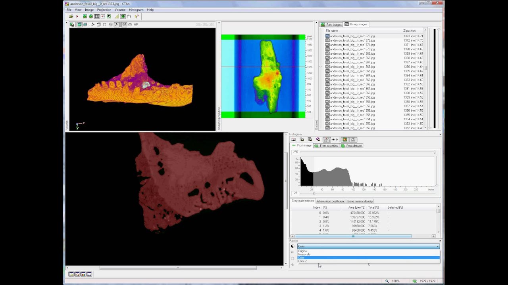Open the Projection menu
The width and height of the screenshot is (508, 285).
tap(104, 9)
